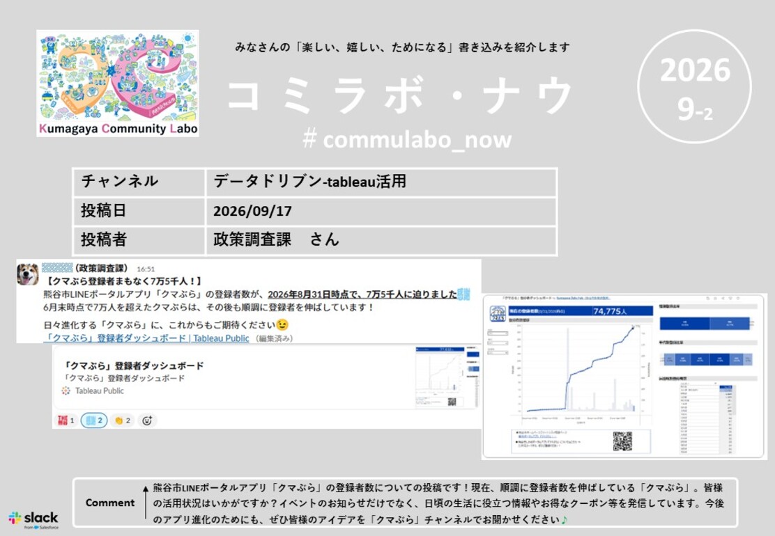Click the preview card title 「クマぷら」登録者ダッシュボード
The width and height of the screenshot is (775, 536).
tap(133, 365)
